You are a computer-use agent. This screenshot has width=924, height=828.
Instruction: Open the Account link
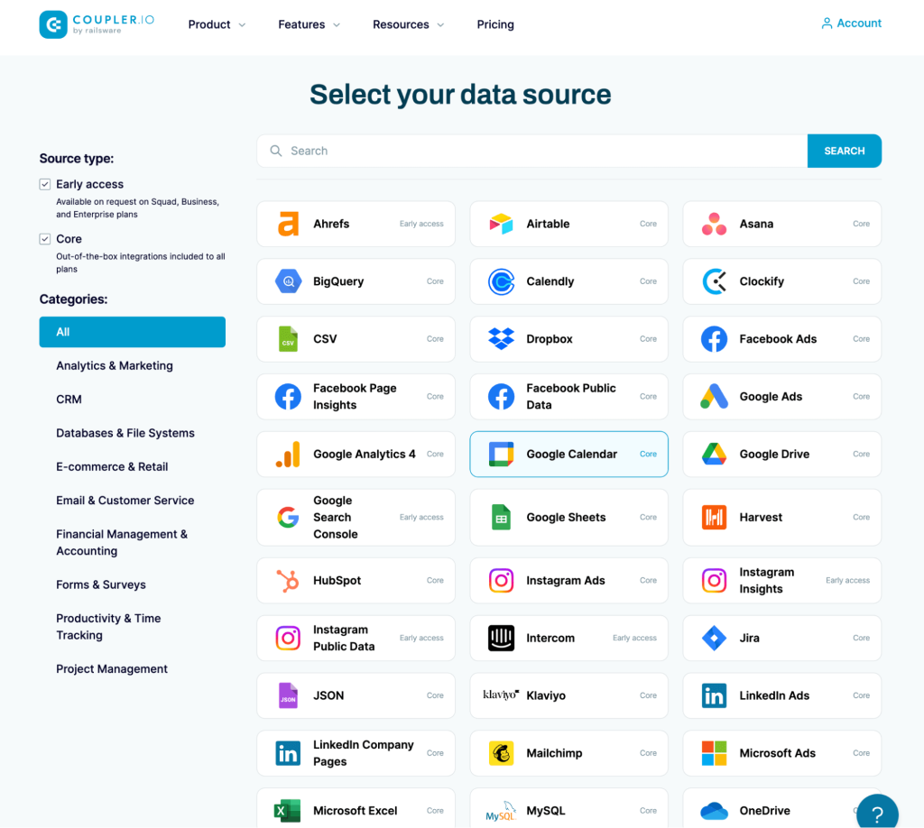[x=852, y=23]
